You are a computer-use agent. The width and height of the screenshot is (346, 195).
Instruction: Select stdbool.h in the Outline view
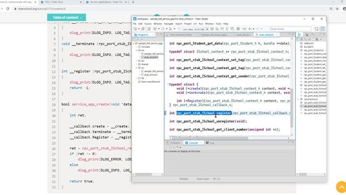coord(309,43)
